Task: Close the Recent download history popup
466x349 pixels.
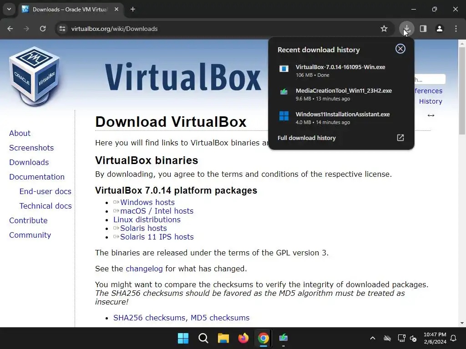Action: 400,49
